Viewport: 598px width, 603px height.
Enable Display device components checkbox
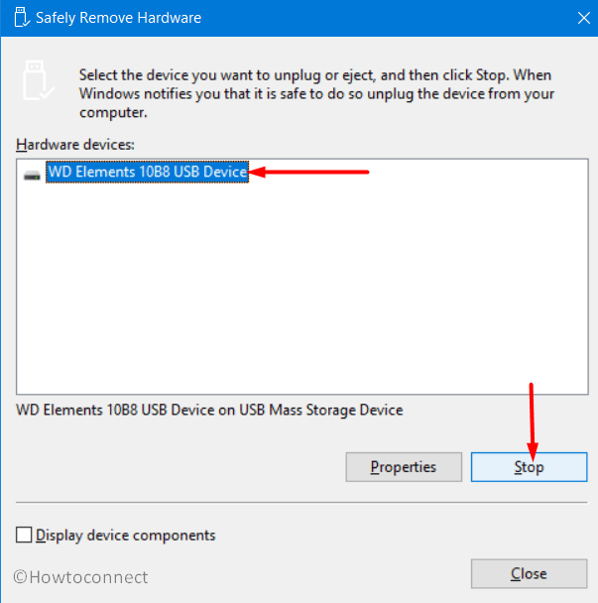point(24,535)
